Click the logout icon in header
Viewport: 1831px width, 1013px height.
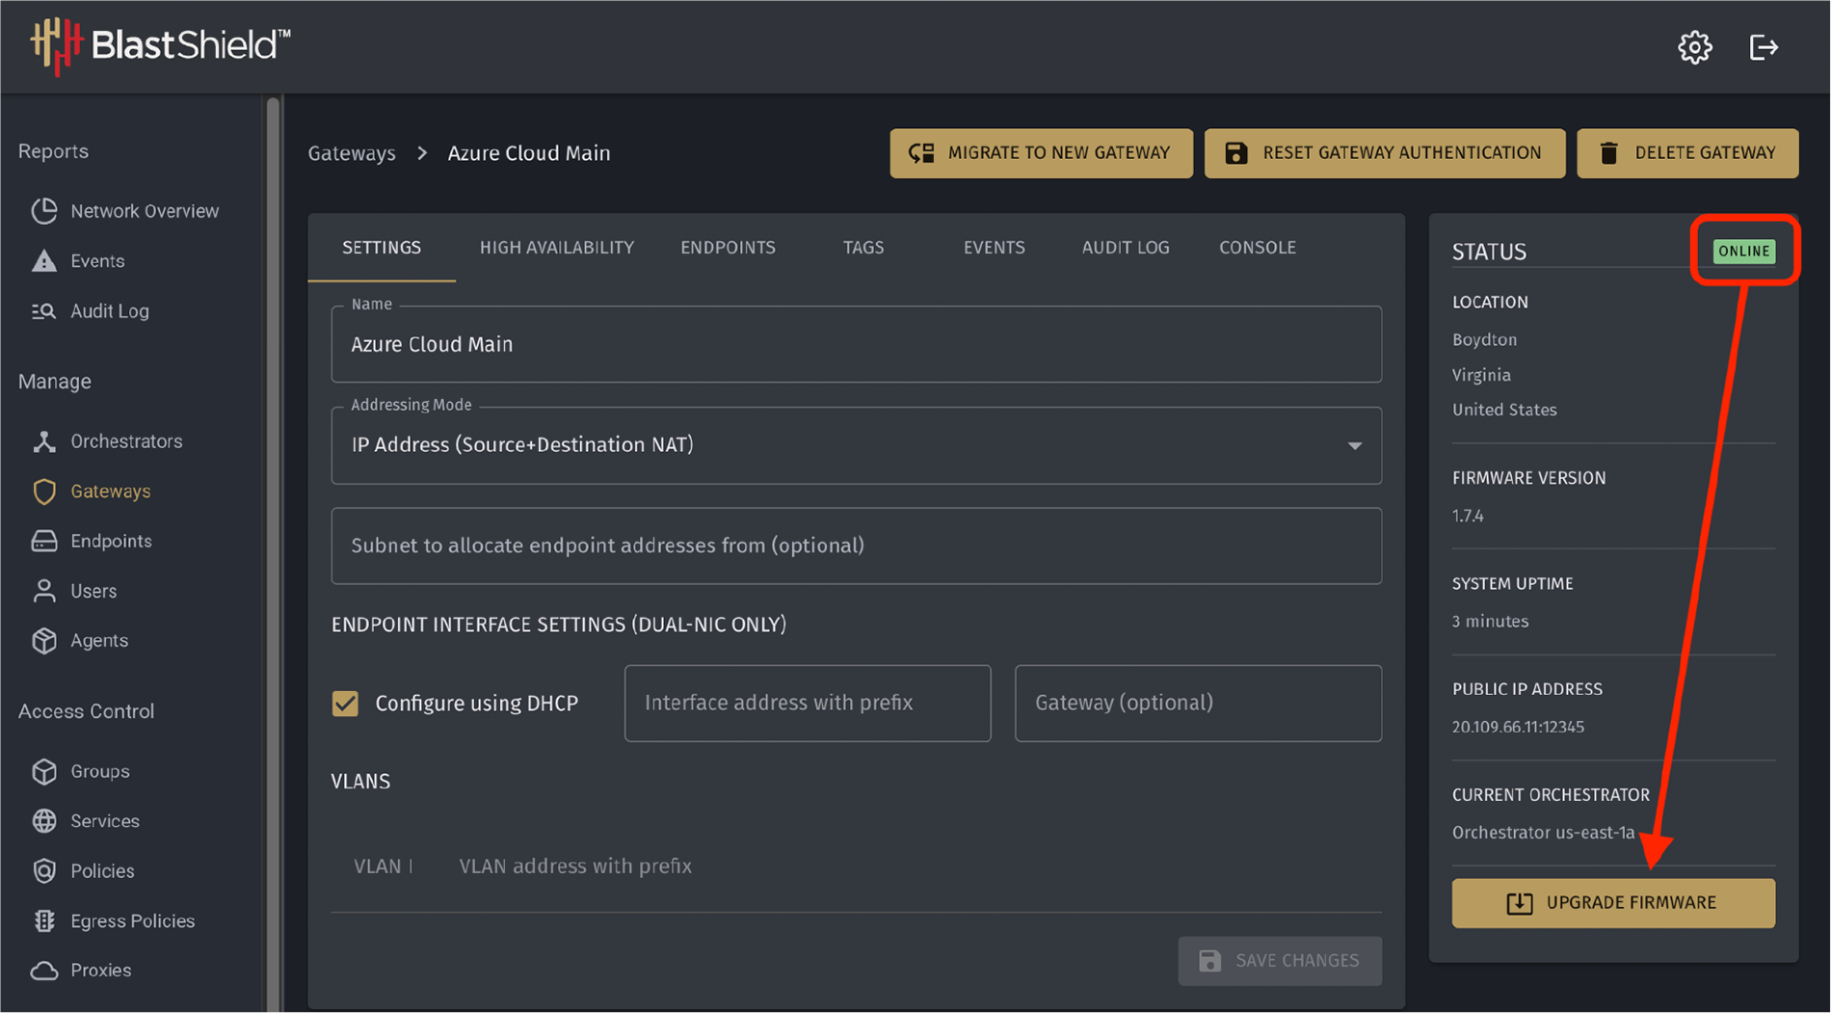click(1764, 47)
